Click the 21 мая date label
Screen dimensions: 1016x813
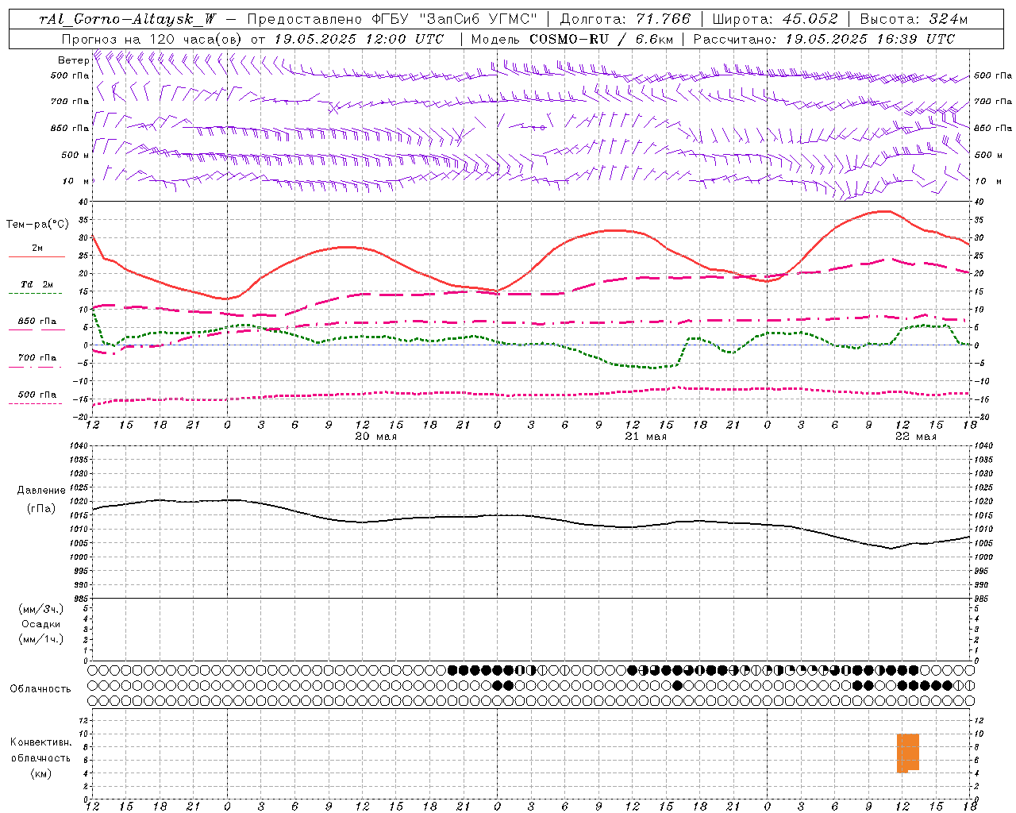tap(645, 437)
